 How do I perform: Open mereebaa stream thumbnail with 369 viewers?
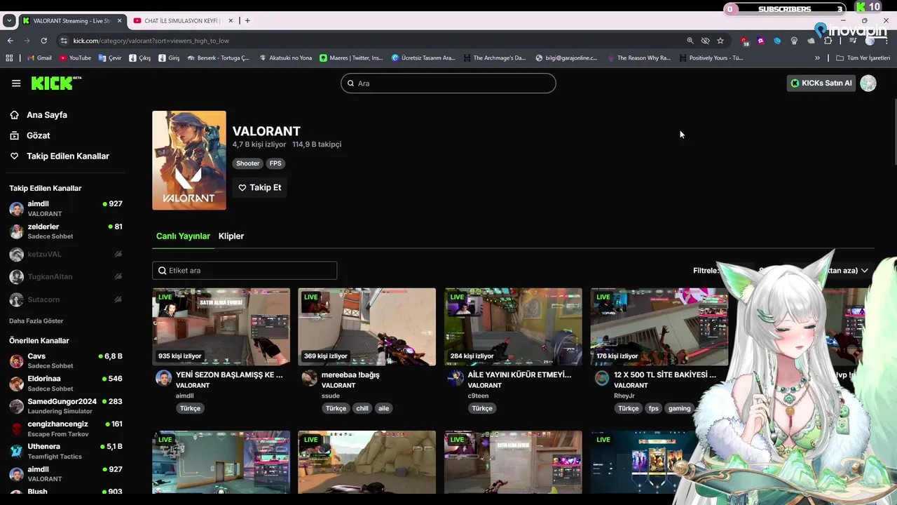tap(367, 327)
